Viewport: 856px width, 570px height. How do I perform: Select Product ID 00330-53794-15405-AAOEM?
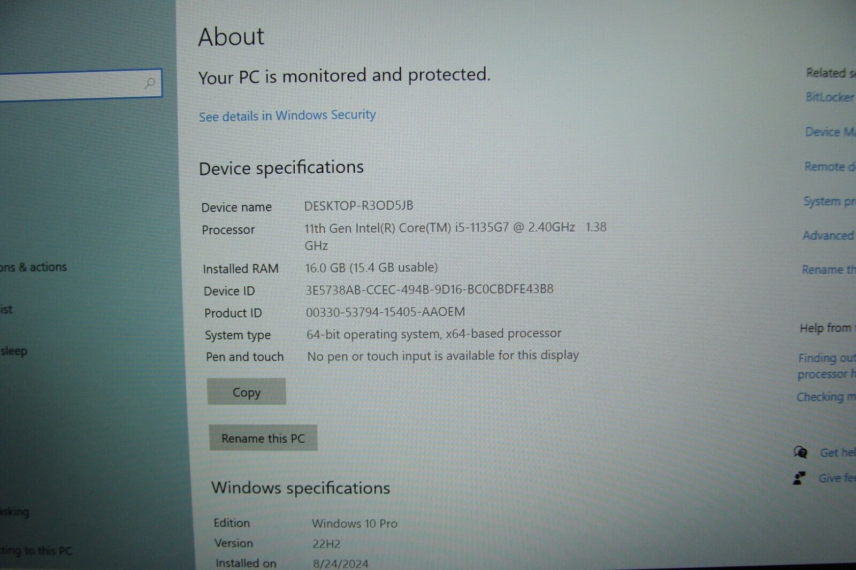(385, 312)
